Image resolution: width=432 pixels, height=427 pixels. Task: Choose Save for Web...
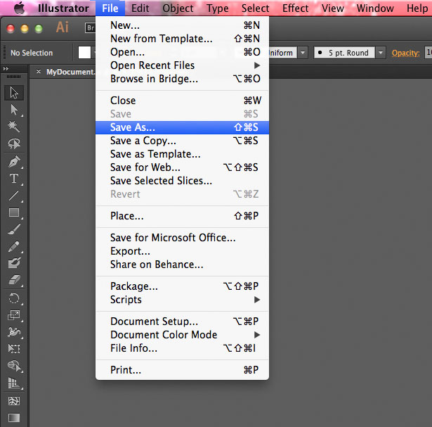pos(182,167)
